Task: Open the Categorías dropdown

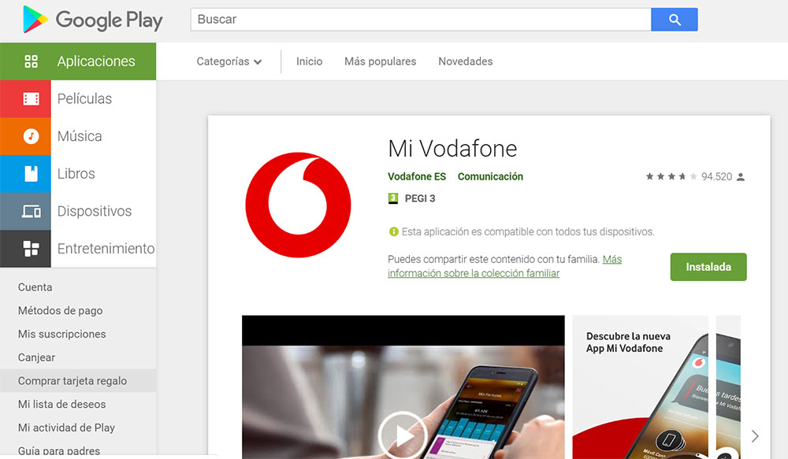Action: 229,61
